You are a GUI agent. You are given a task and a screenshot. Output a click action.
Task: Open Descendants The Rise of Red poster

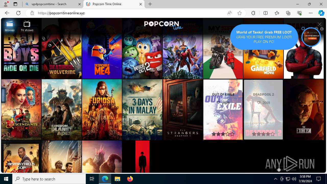point(21,109)
